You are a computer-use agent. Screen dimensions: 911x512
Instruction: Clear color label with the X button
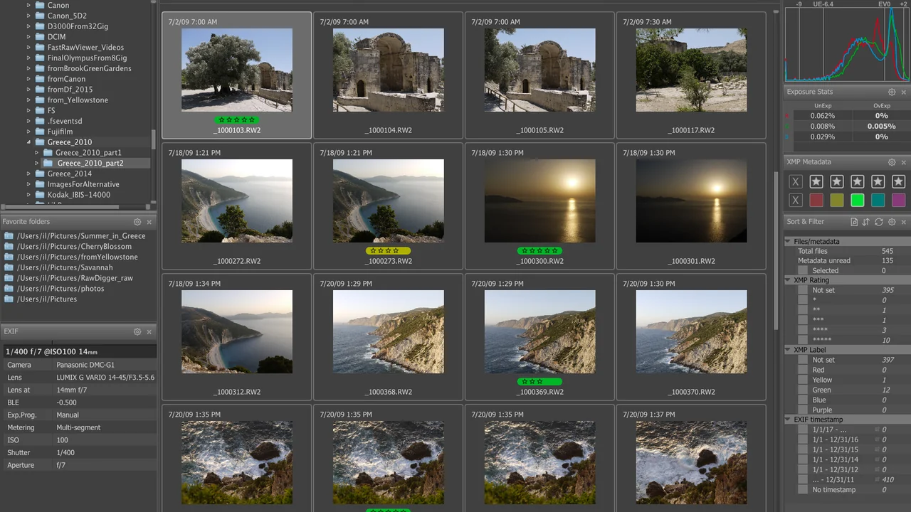tap(796, 201)
